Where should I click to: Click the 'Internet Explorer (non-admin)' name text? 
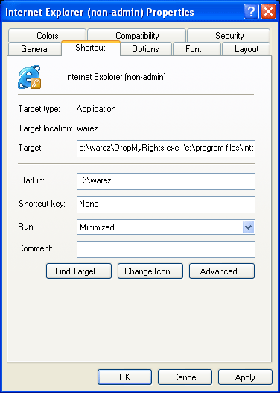coord(115,77)
